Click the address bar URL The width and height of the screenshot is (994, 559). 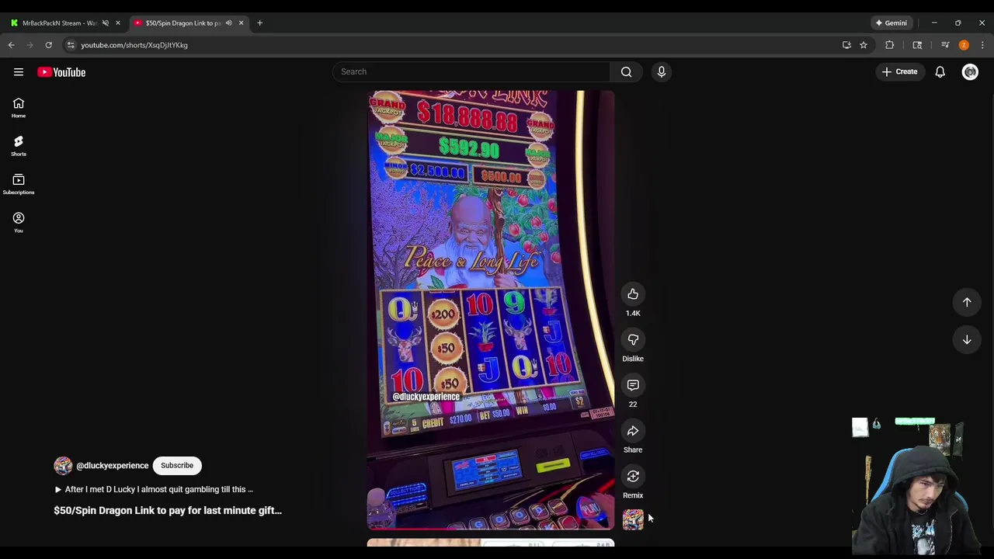tap(134, 45)
